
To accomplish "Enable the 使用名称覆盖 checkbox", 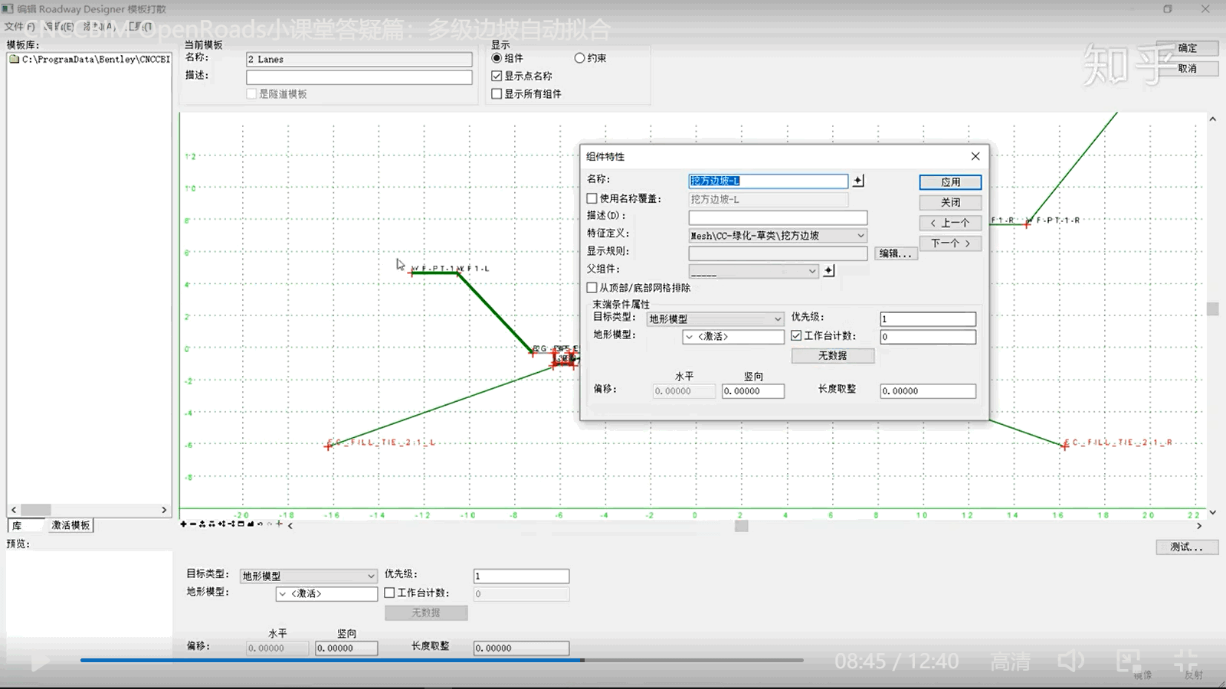I will point(592,198).
